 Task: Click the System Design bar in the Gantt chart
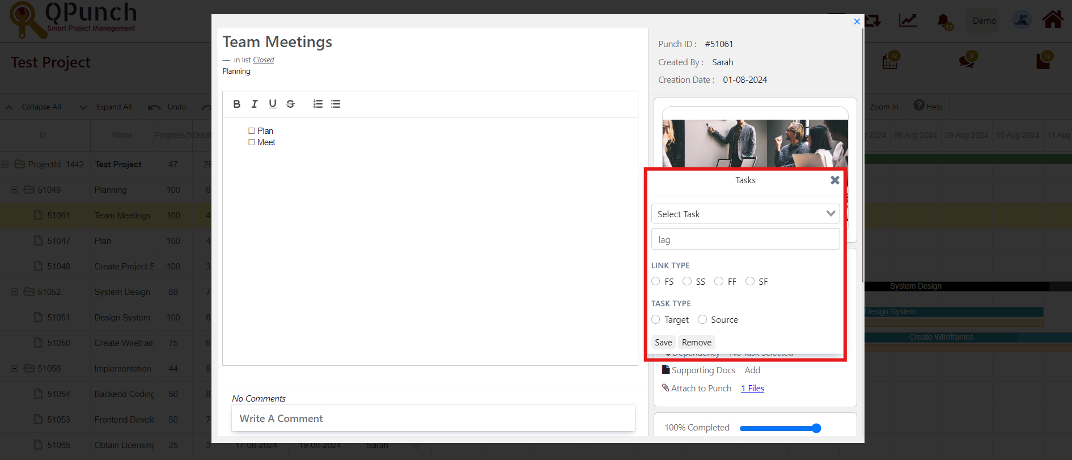[958, 286]
